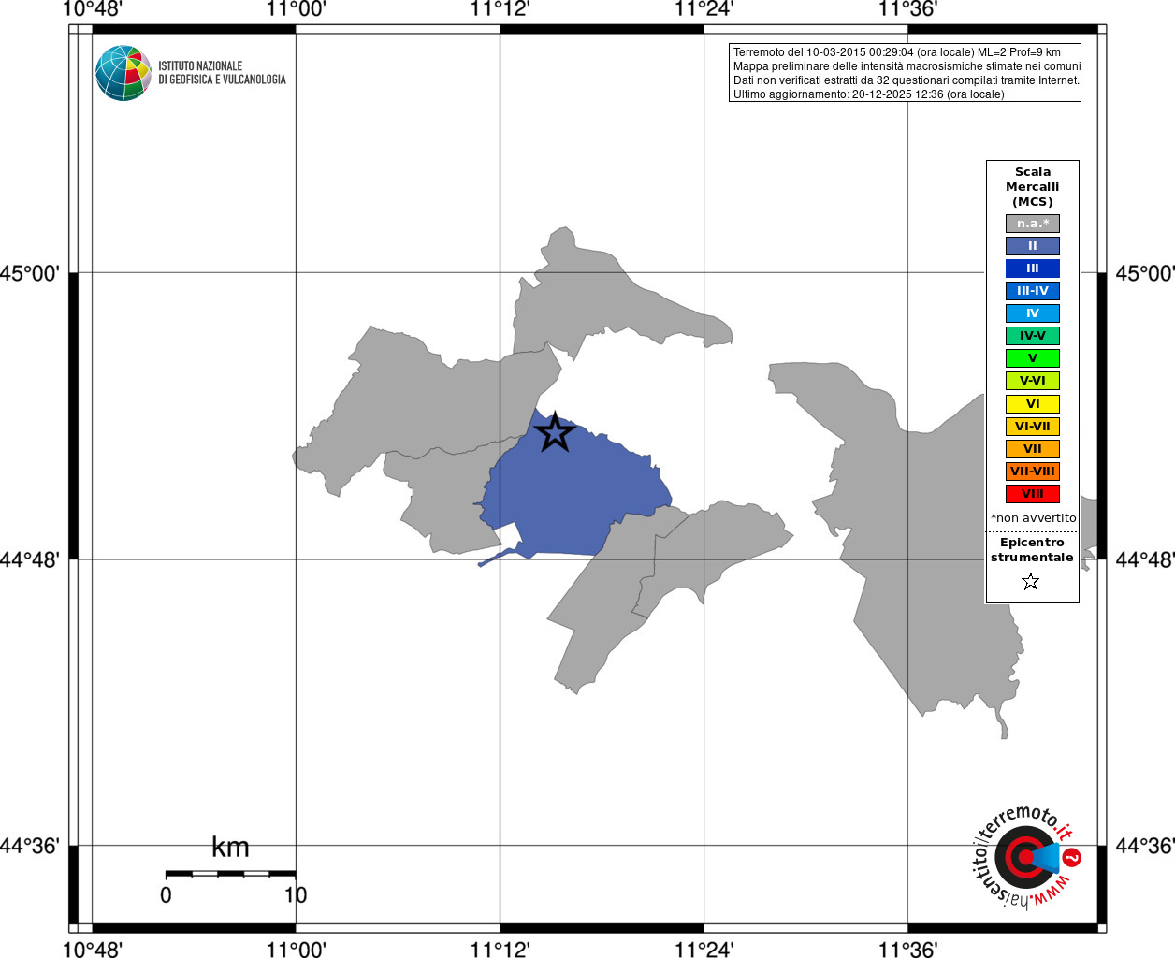The width and height of the screenshot is (1175, 958).
Task: Click the black and white km scale bar
Action: click(x=231, y=874)
